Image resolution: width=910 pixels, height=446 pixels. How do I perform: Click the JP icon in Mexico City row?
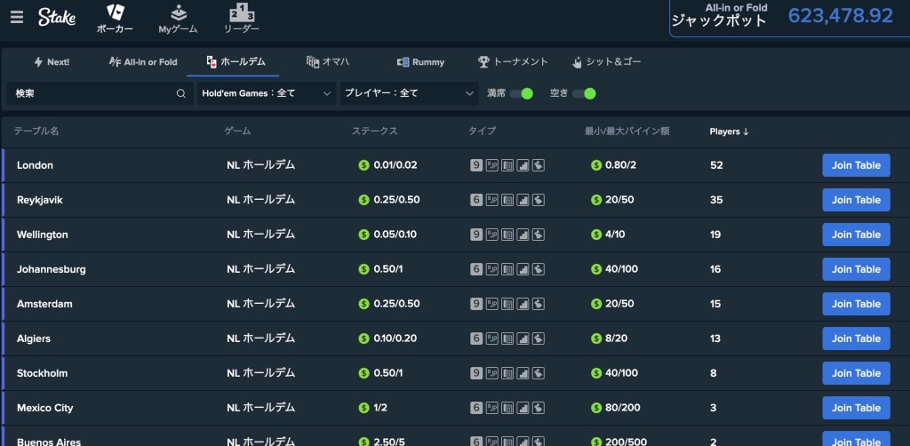[492, 409]
